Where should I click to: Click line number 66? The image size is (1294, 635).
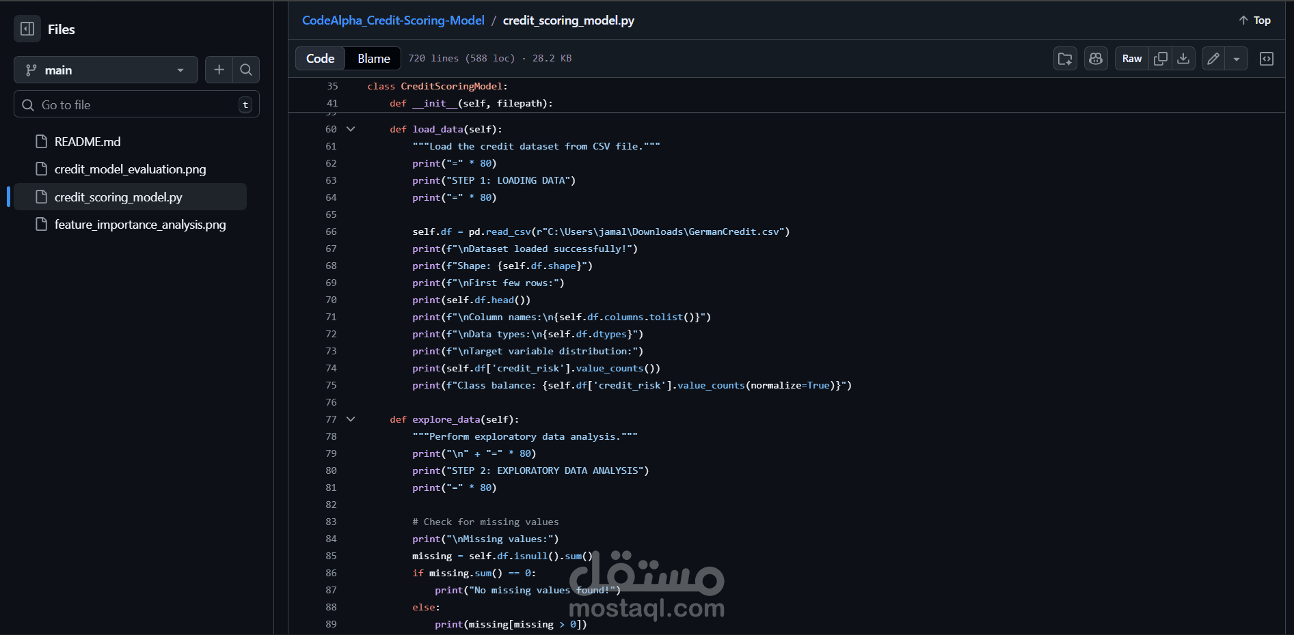pos(331,231)
